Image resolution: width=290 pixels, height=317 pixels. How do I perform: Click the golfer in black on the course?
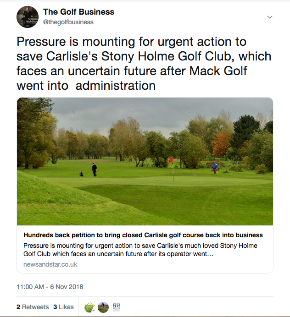click(95, 169)
